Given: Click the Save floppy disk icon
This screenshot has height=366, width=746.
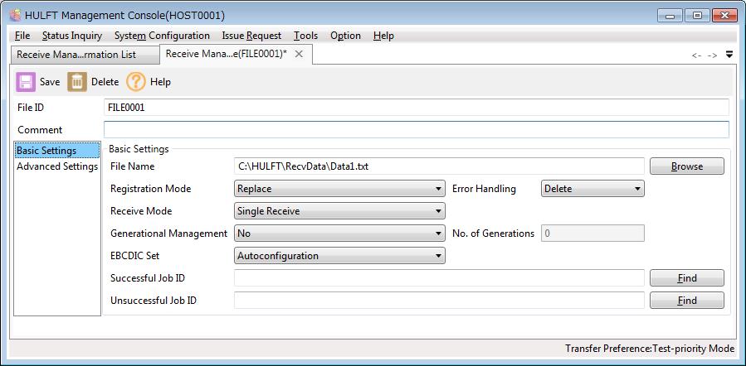Looking at the screenshot, I should pos(26,82).
